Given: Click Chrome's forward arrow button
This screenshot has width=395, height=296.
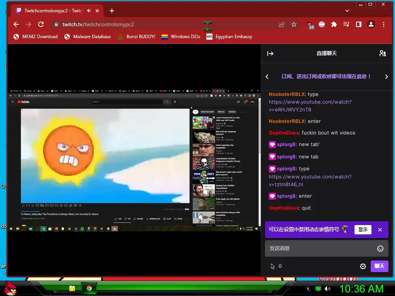Looking at the screenshot, I should (x=29, y=24).
